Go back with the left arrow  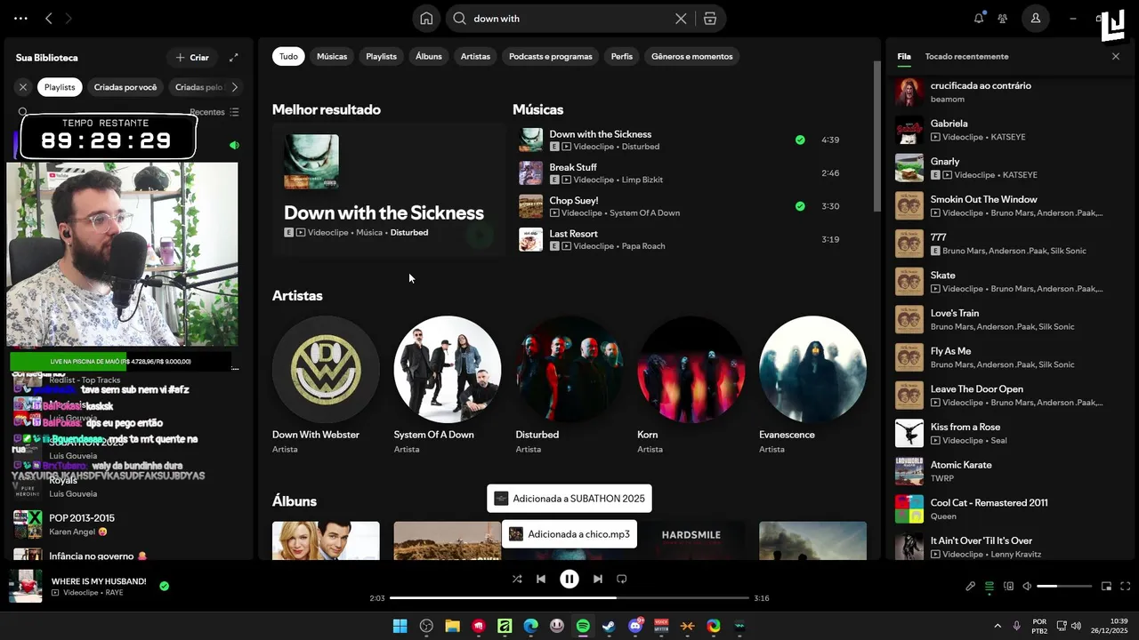tap(49, 18)
